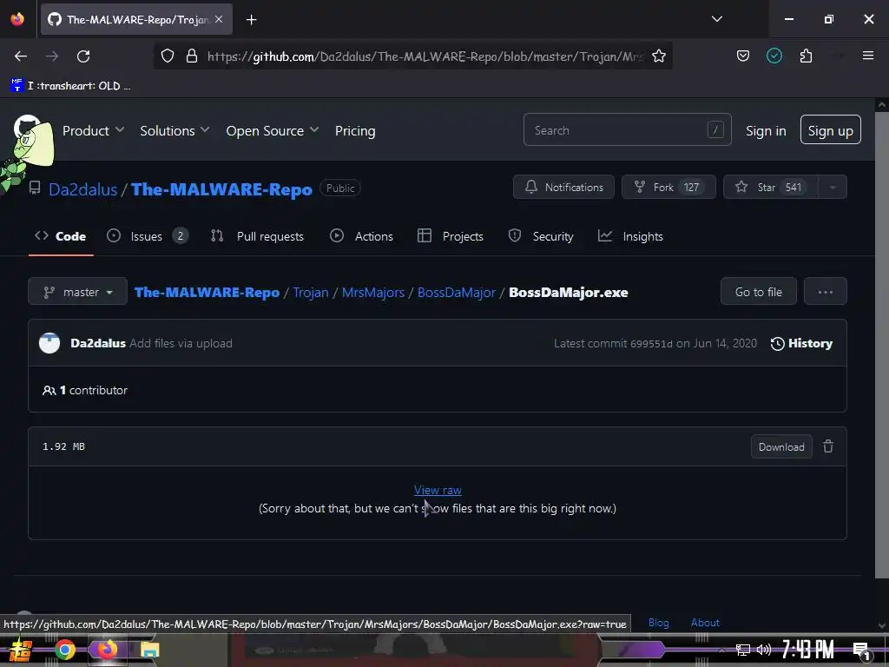The width and height of the screenshot is (889, 667).
Task: Open the Pocket save icon
Action: [743, 56]
